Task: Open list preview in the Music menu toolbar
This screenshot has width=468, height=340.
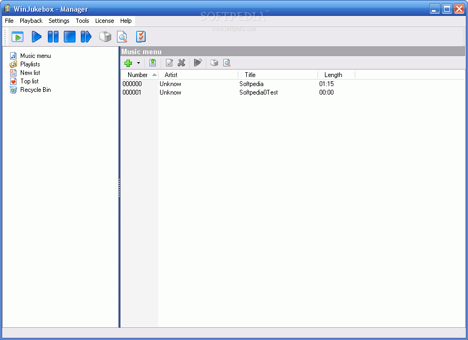Action: point(227,63)
